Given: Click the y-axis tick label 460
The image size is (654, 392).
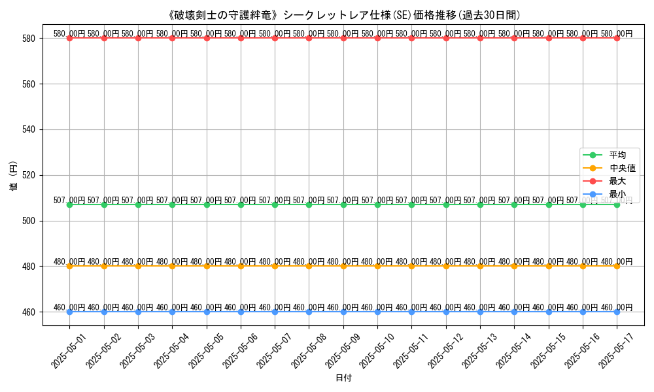Looking at the screenshot, I should [29, 312].
